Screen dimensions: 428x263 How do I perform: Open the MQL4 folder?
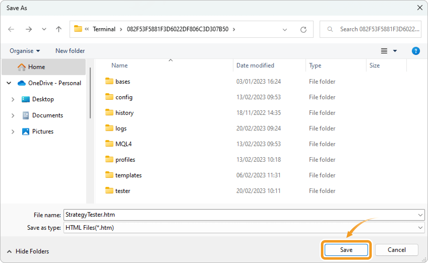tap(123, 144)
